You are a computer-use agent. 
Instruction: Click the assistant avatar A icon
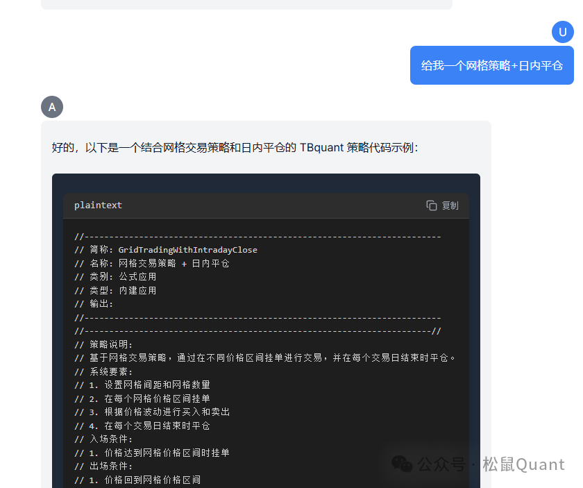[x=52, y=107]
